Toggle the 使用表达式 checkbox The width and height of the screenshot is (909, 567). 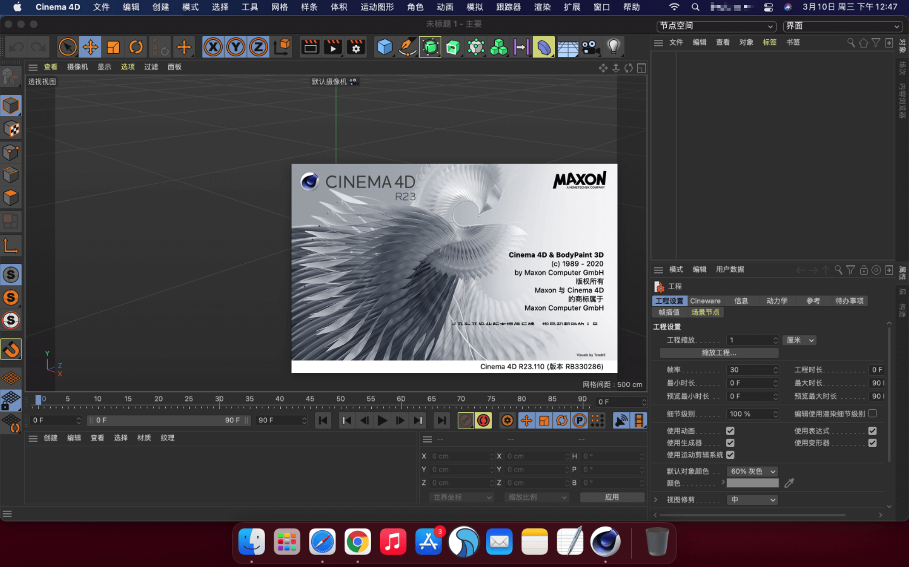[872, 431]
